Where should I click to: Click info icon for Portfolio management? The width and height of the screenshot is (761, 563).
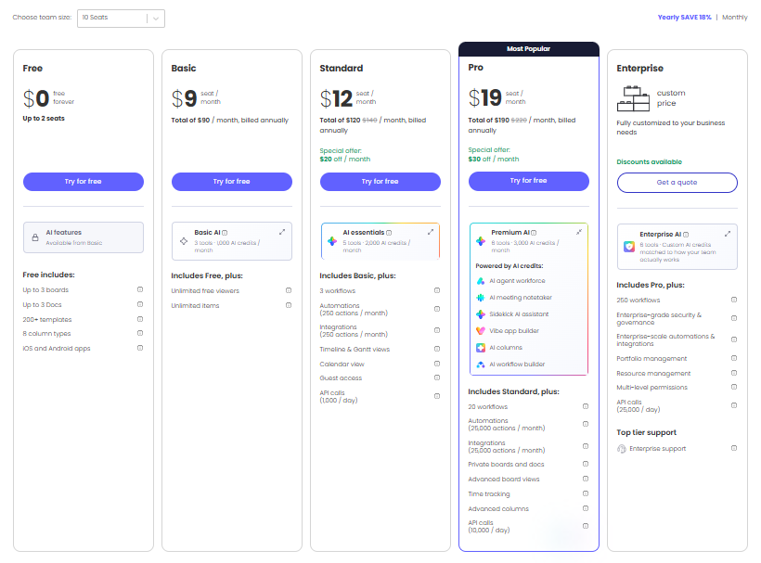[734, 358]
